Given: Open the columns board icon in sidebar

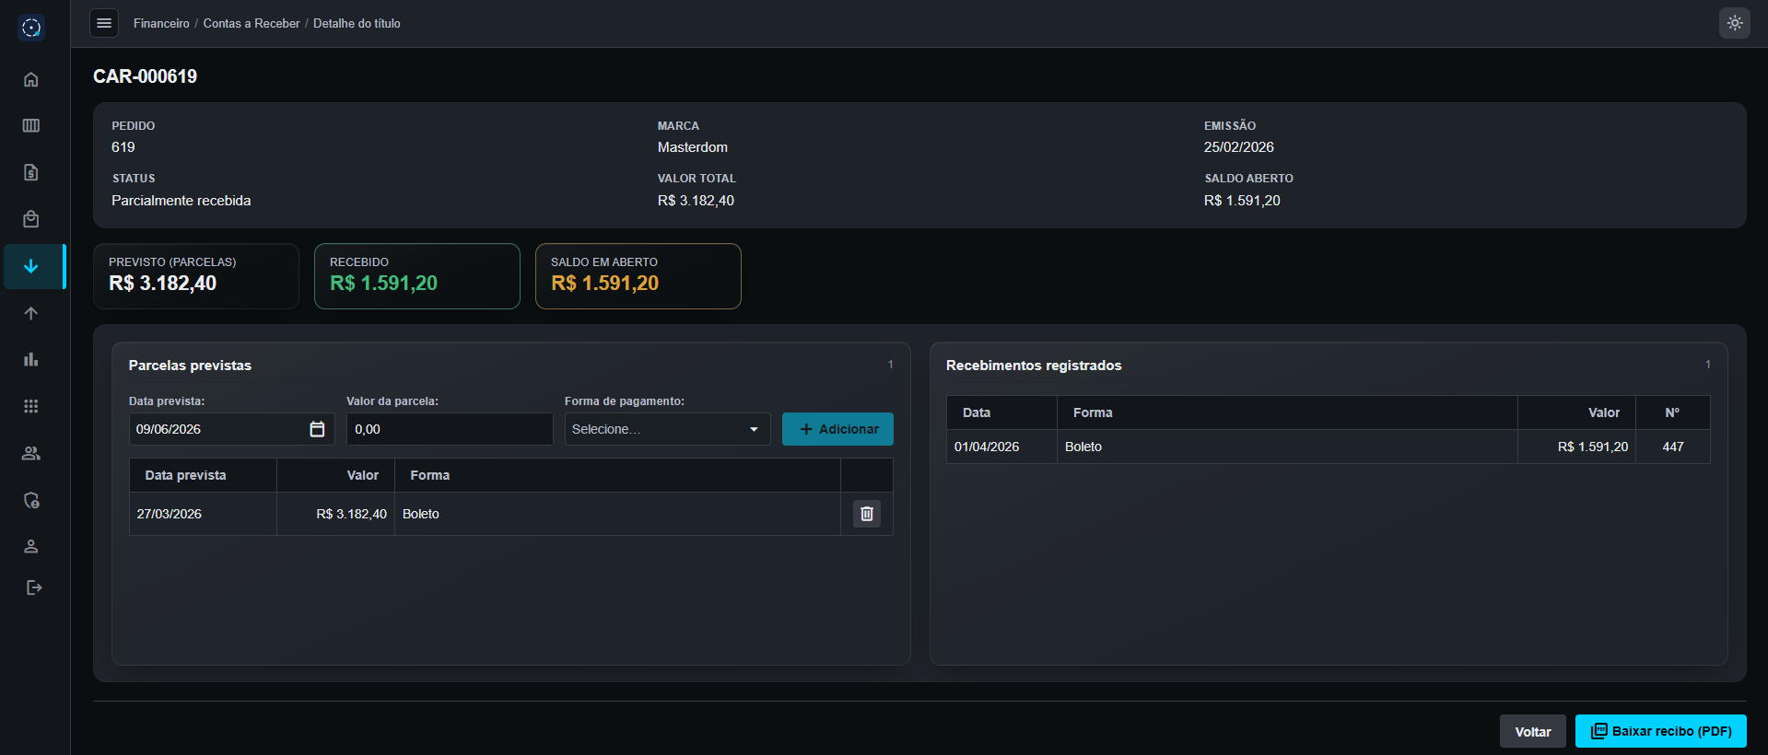Looking at the screenshot, I should [31, 125].
